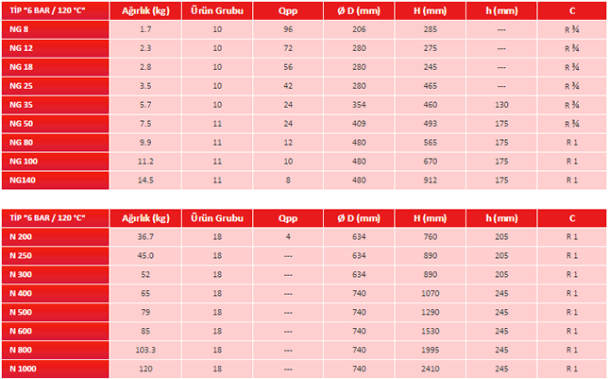Screen dimensions: 609x379
Task: Click the top table Ağırlık (kg) header
Action: coord(145,11)
